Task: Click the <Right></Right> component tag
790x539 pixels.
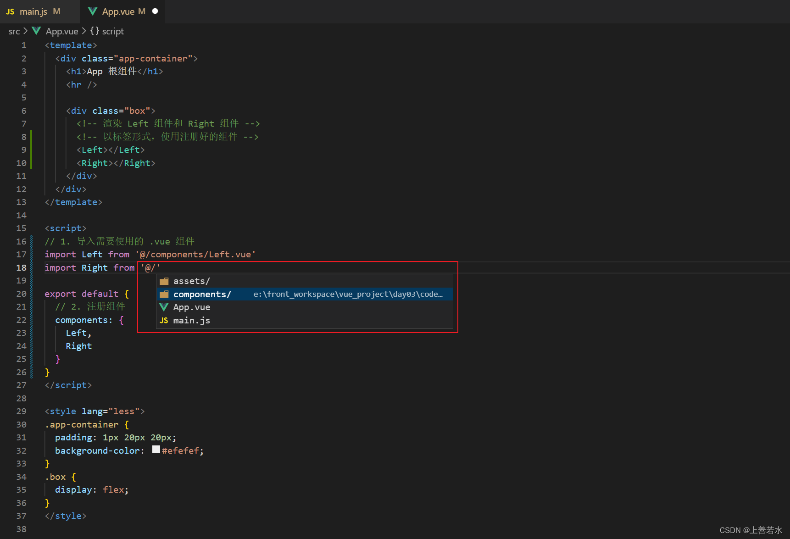Action: (x=116, y=163)
